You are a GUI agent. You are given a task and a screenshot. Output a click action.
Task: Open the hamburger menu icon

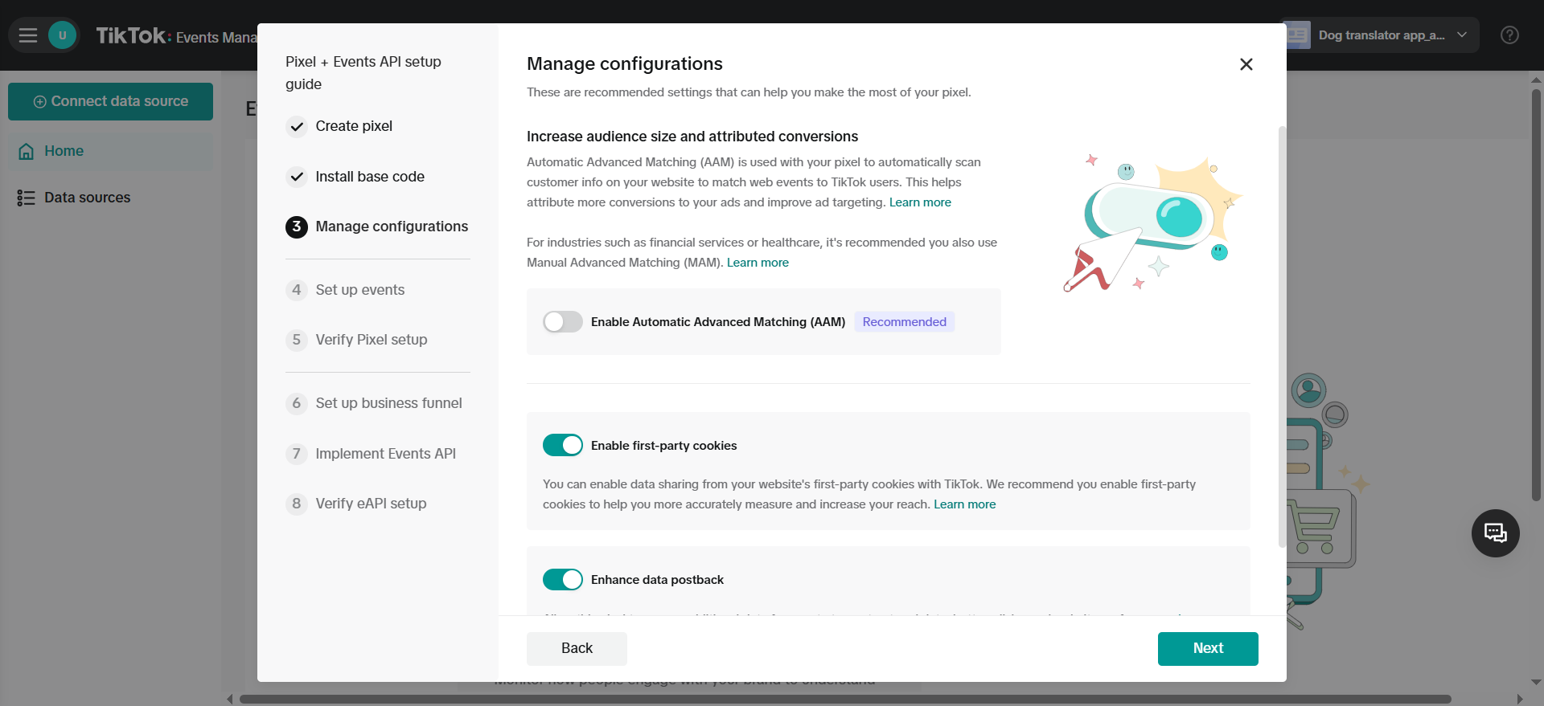point(28,35)
